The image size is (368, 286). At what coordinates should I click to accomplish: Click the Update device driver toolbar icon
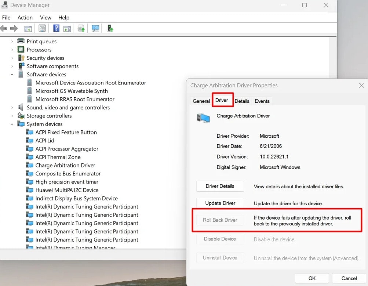[81, 29]
